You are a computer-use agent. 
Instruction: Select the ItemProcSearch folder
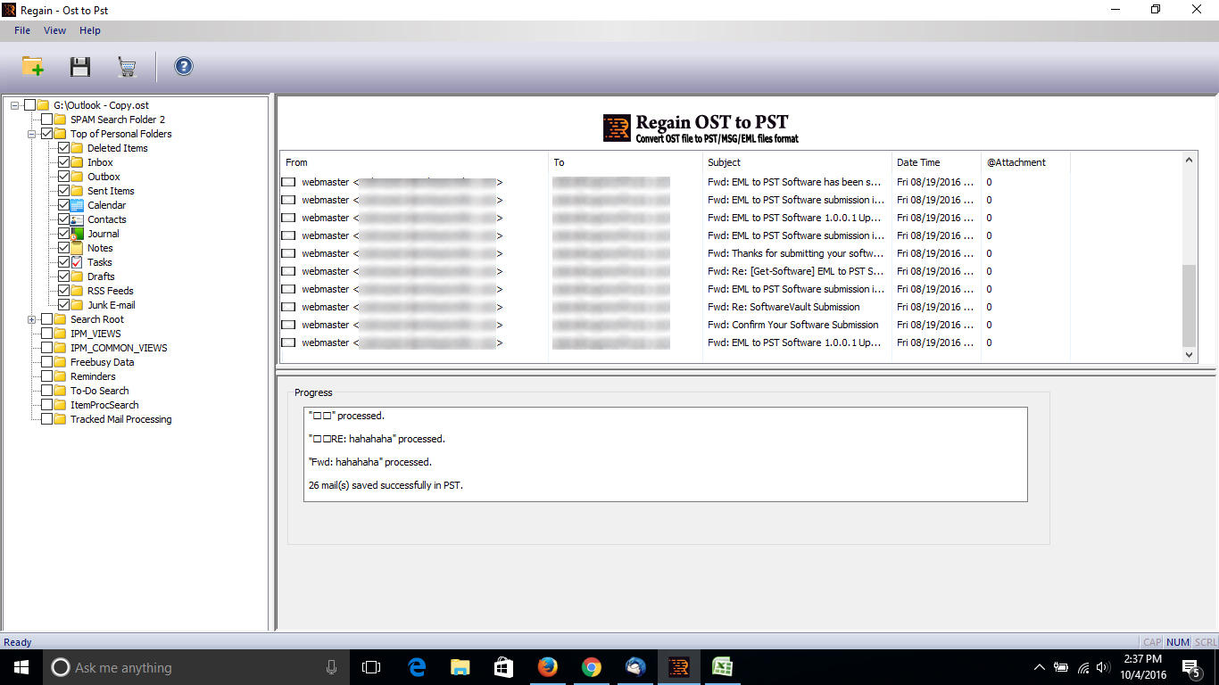[104, 405]
